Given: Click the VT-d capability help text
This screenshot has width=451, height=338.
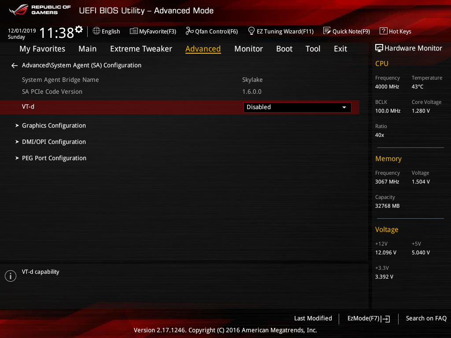Looking at the screenshot, I should (x=41, y=272).
